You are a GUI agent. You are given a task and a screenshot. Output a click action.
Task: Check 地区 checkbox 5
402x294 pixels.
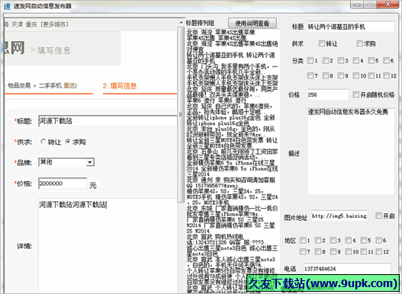363,240
